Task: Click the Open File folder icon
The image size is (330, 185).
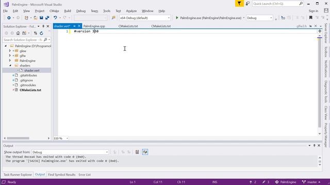Action: (x=36, y=18)
